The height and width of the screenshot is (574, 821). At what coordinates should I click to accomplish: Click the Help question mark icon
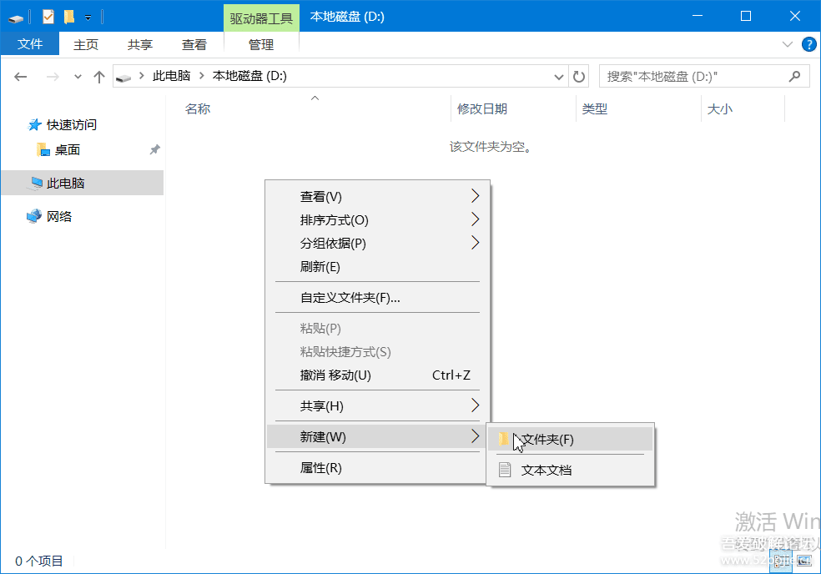(808, 44)
